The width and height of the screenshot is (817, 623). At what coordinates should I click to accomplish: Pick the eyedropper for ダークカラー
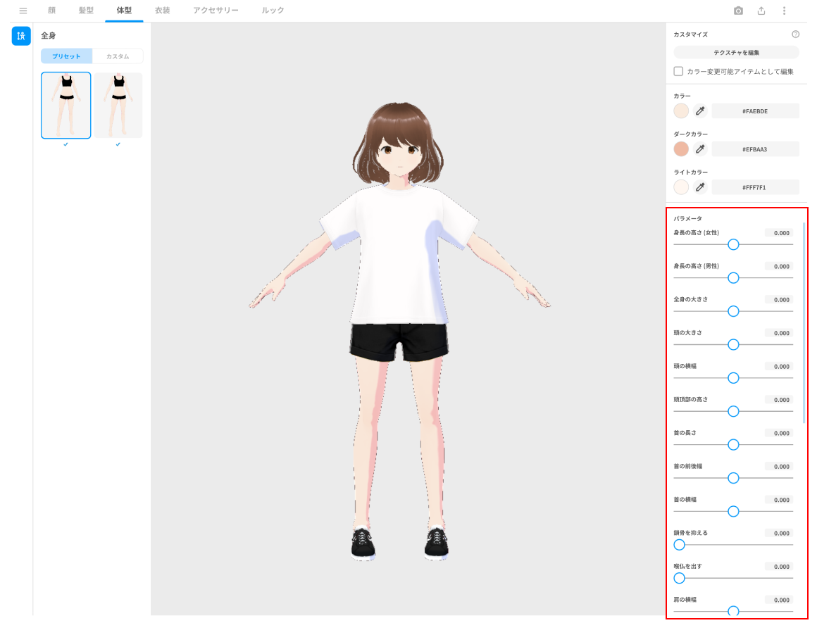[700, 149]
